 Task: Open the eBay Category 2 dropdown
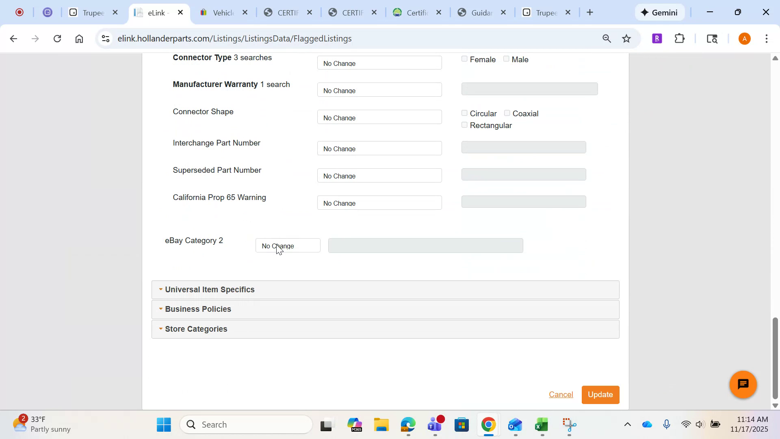288,246
